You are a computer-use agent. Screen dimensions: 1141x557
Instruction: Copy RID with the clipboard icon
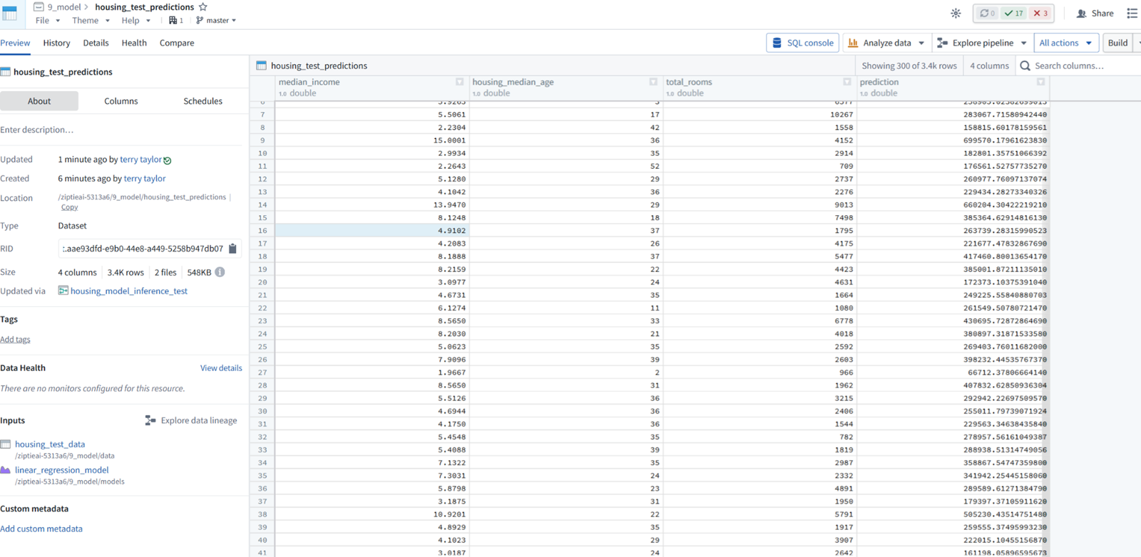point(232,249)
